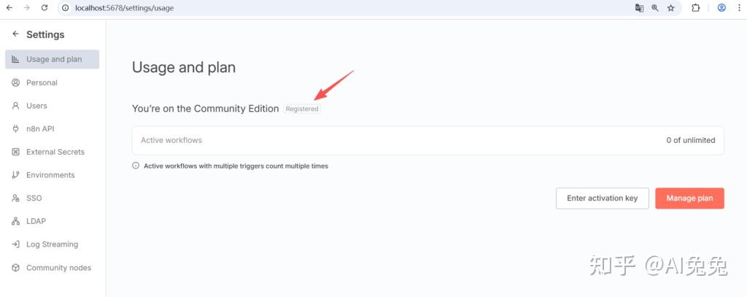Reload the page with refresh icon
Image resolution: width=747 pixels, height=297 pixels.
(x=44, y=7)
